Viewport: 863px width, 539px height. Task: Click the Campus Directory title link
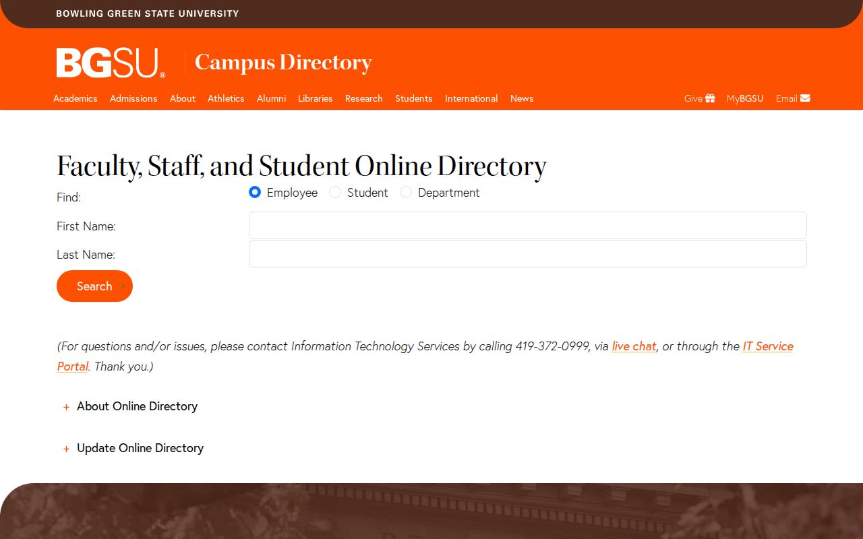[x=283, y=62]
